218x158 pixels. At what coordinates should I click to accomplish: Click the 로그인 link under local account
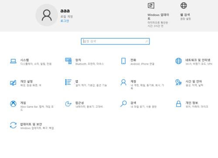click(x=65, y=21)
